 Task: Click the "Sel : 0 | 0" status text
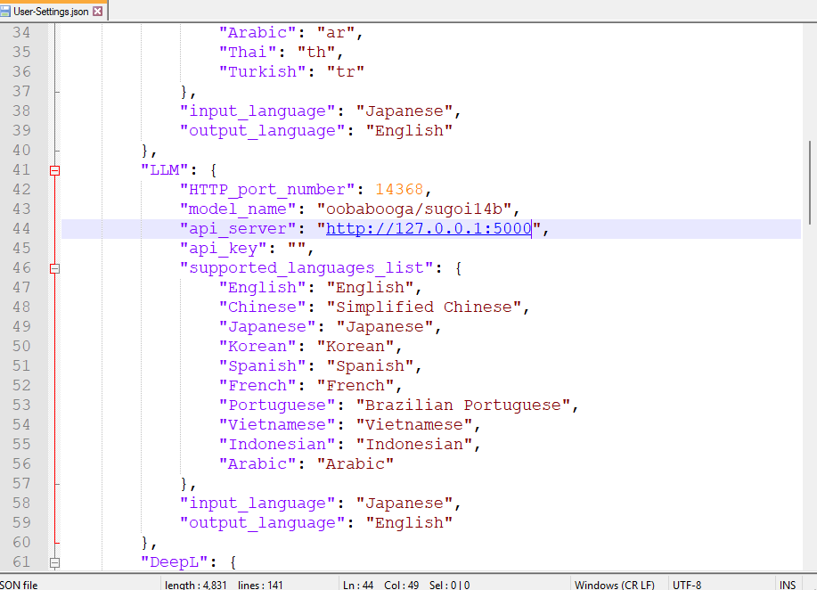(449, 585)
